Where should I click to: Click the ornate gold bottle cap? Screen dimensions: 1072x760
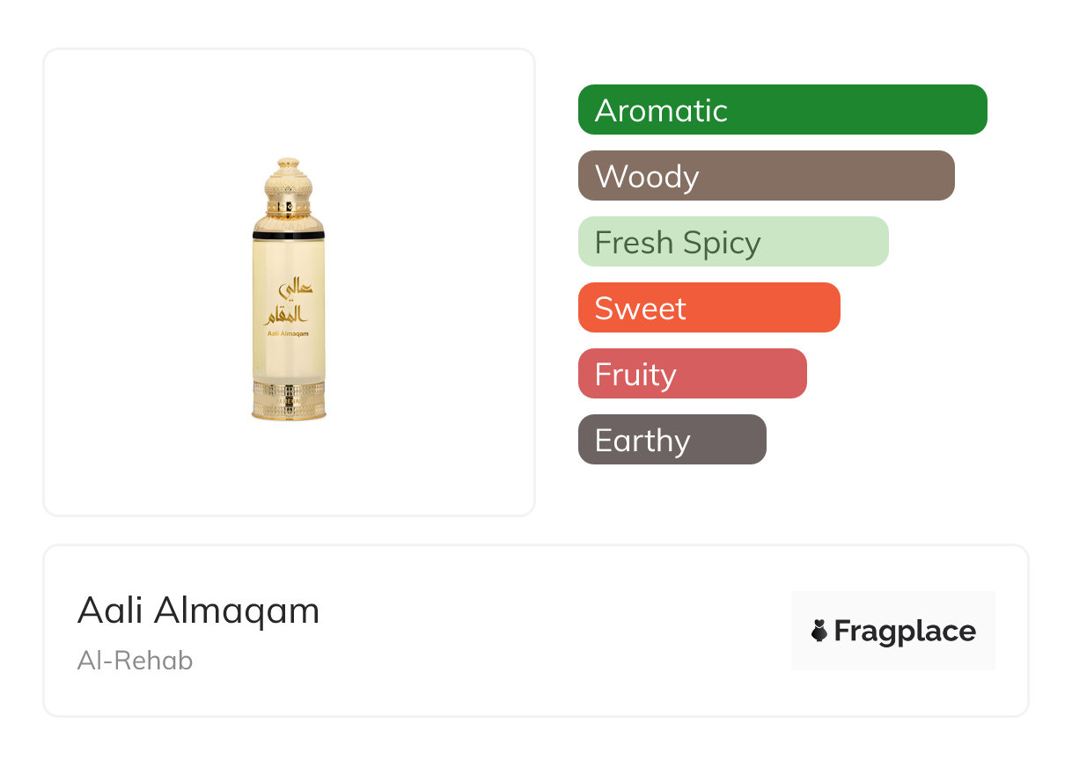pos(288,180)
